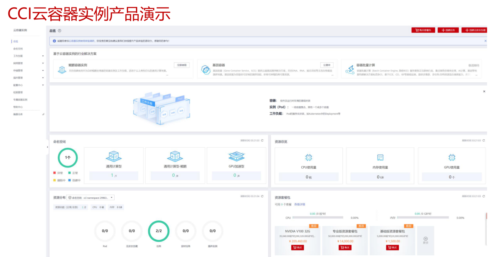Open the help icon beside 总览

click(x=60, y=31)
